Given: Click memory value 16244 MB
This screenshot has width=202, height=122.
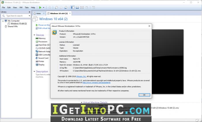Looking at the screenshot, I should [76, 62].
